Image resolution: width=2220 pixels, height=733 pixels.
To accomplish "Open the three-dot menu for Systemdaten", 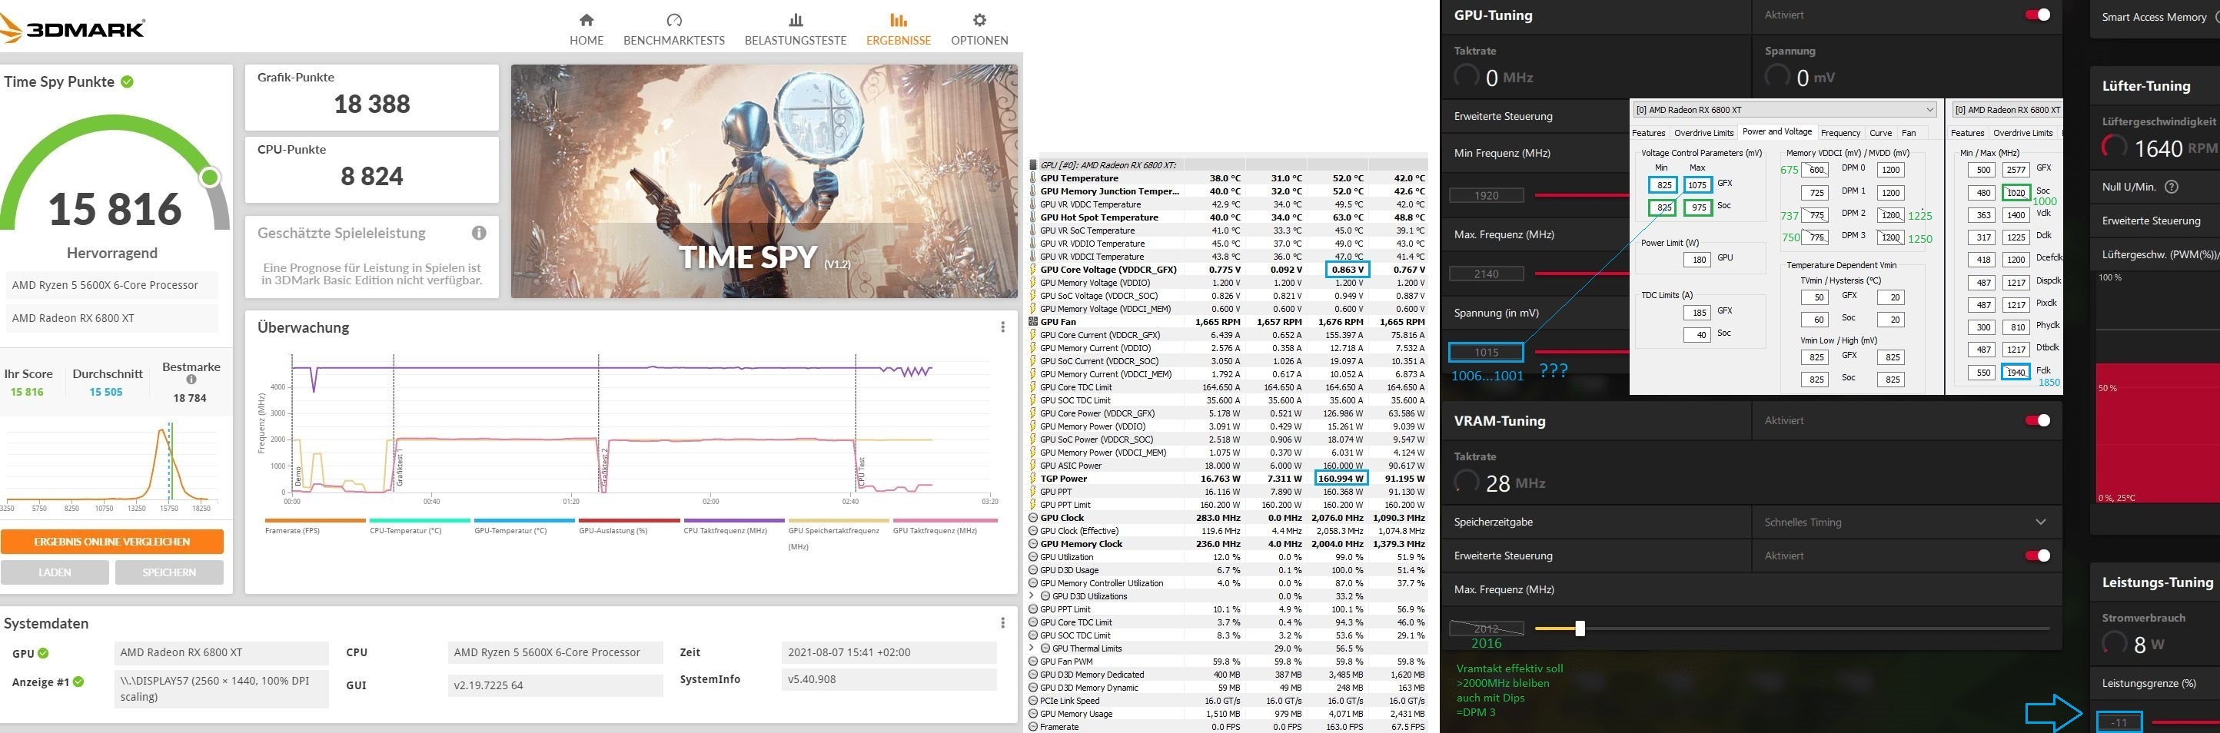I will [1002, 623].
